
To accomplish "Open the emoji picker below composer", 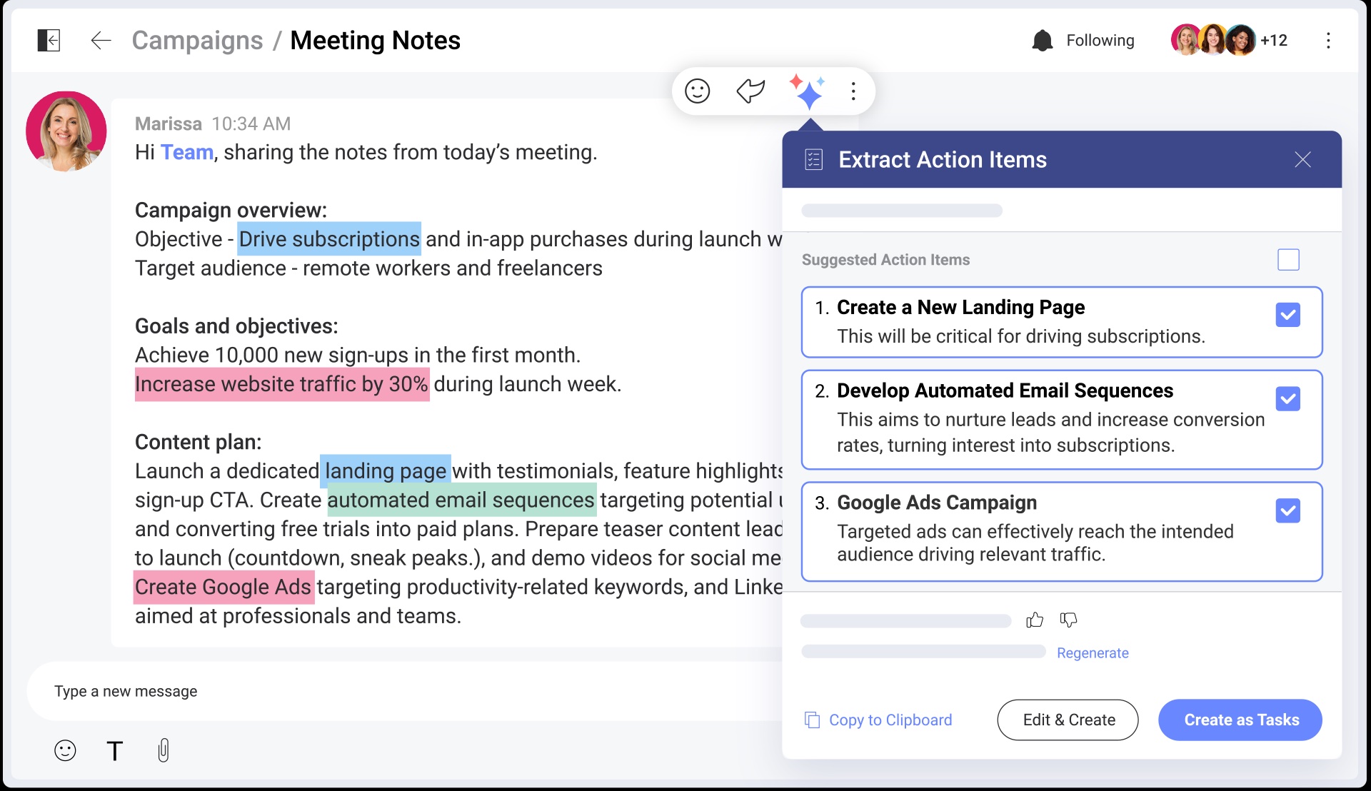I will click(x=65, y=750).
